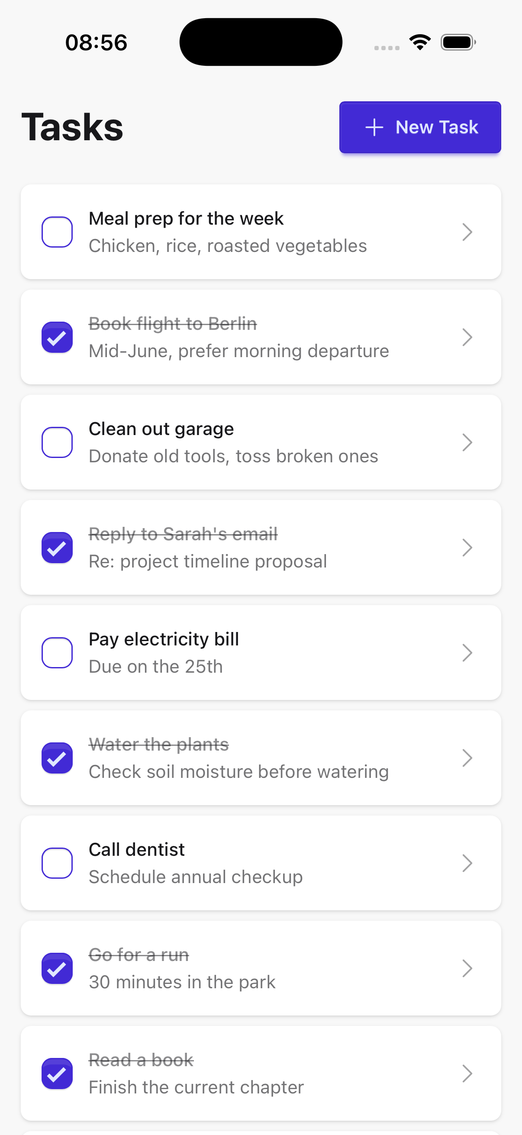Open Read a book chevron arrow

point(467,1074)
